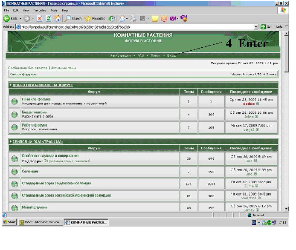Open Стандартные сорта зарубежной селекции forum
This screenshot has height=250, width=296.
coord(56,183)
